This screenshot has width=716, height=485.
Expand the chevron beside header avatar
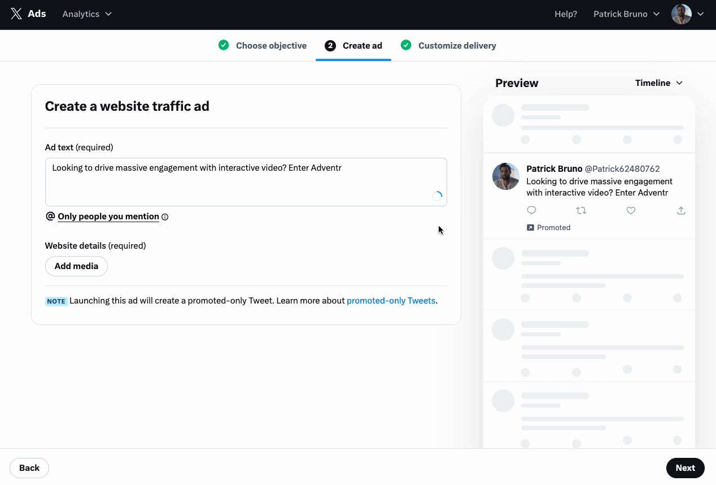pos(701,14)
